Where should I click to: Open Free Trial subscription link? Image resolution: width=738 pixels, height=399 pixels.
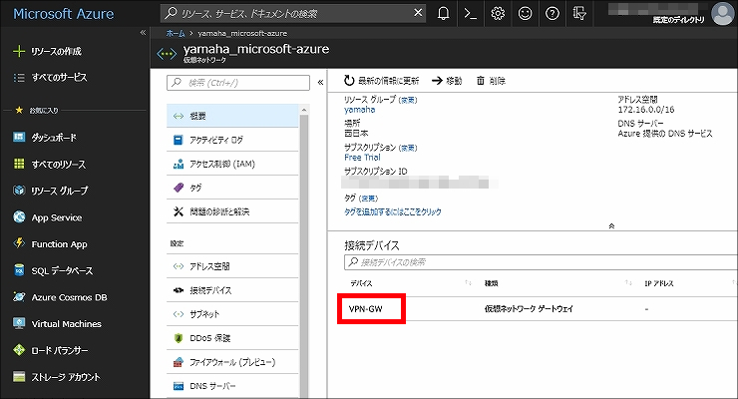pos(362,158)
